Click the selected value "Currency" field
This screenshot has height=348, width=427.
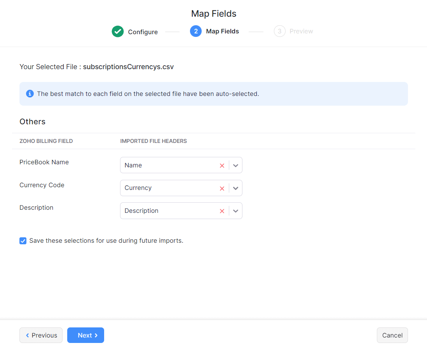coord(169,188)
